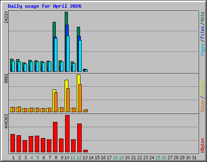Click the 24210 axis value
Viewport: 207px width, 162px height.
(6, 17)
